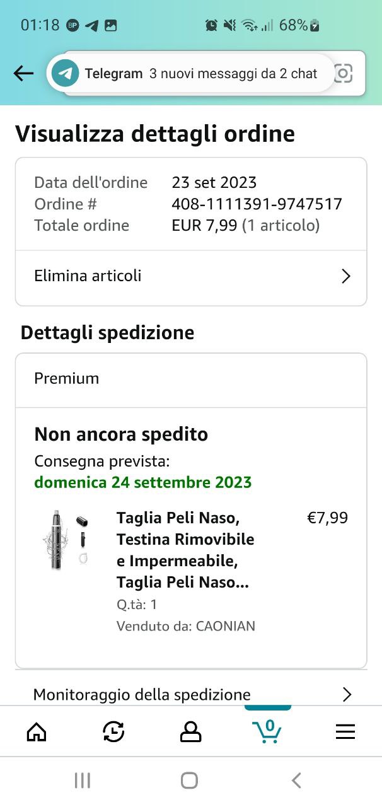The image size is (382, 807).
Task: Open the account profile icon
Action: 190,731
